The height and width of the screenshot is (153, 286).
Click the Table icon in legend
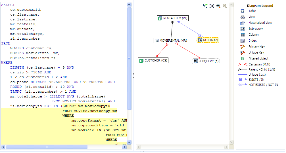243,11
